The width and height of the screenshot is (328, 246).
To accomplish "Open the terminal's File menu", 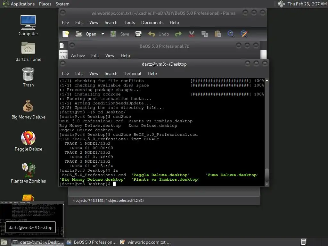I will click(x=65, y=73).
